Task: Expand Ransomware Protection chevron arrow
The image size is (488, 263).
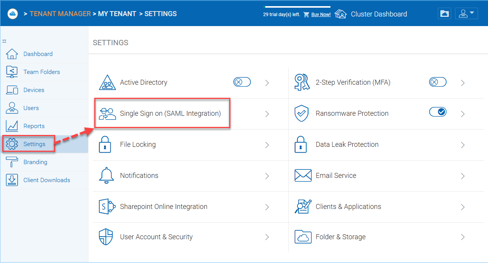Action: [463, 114]
